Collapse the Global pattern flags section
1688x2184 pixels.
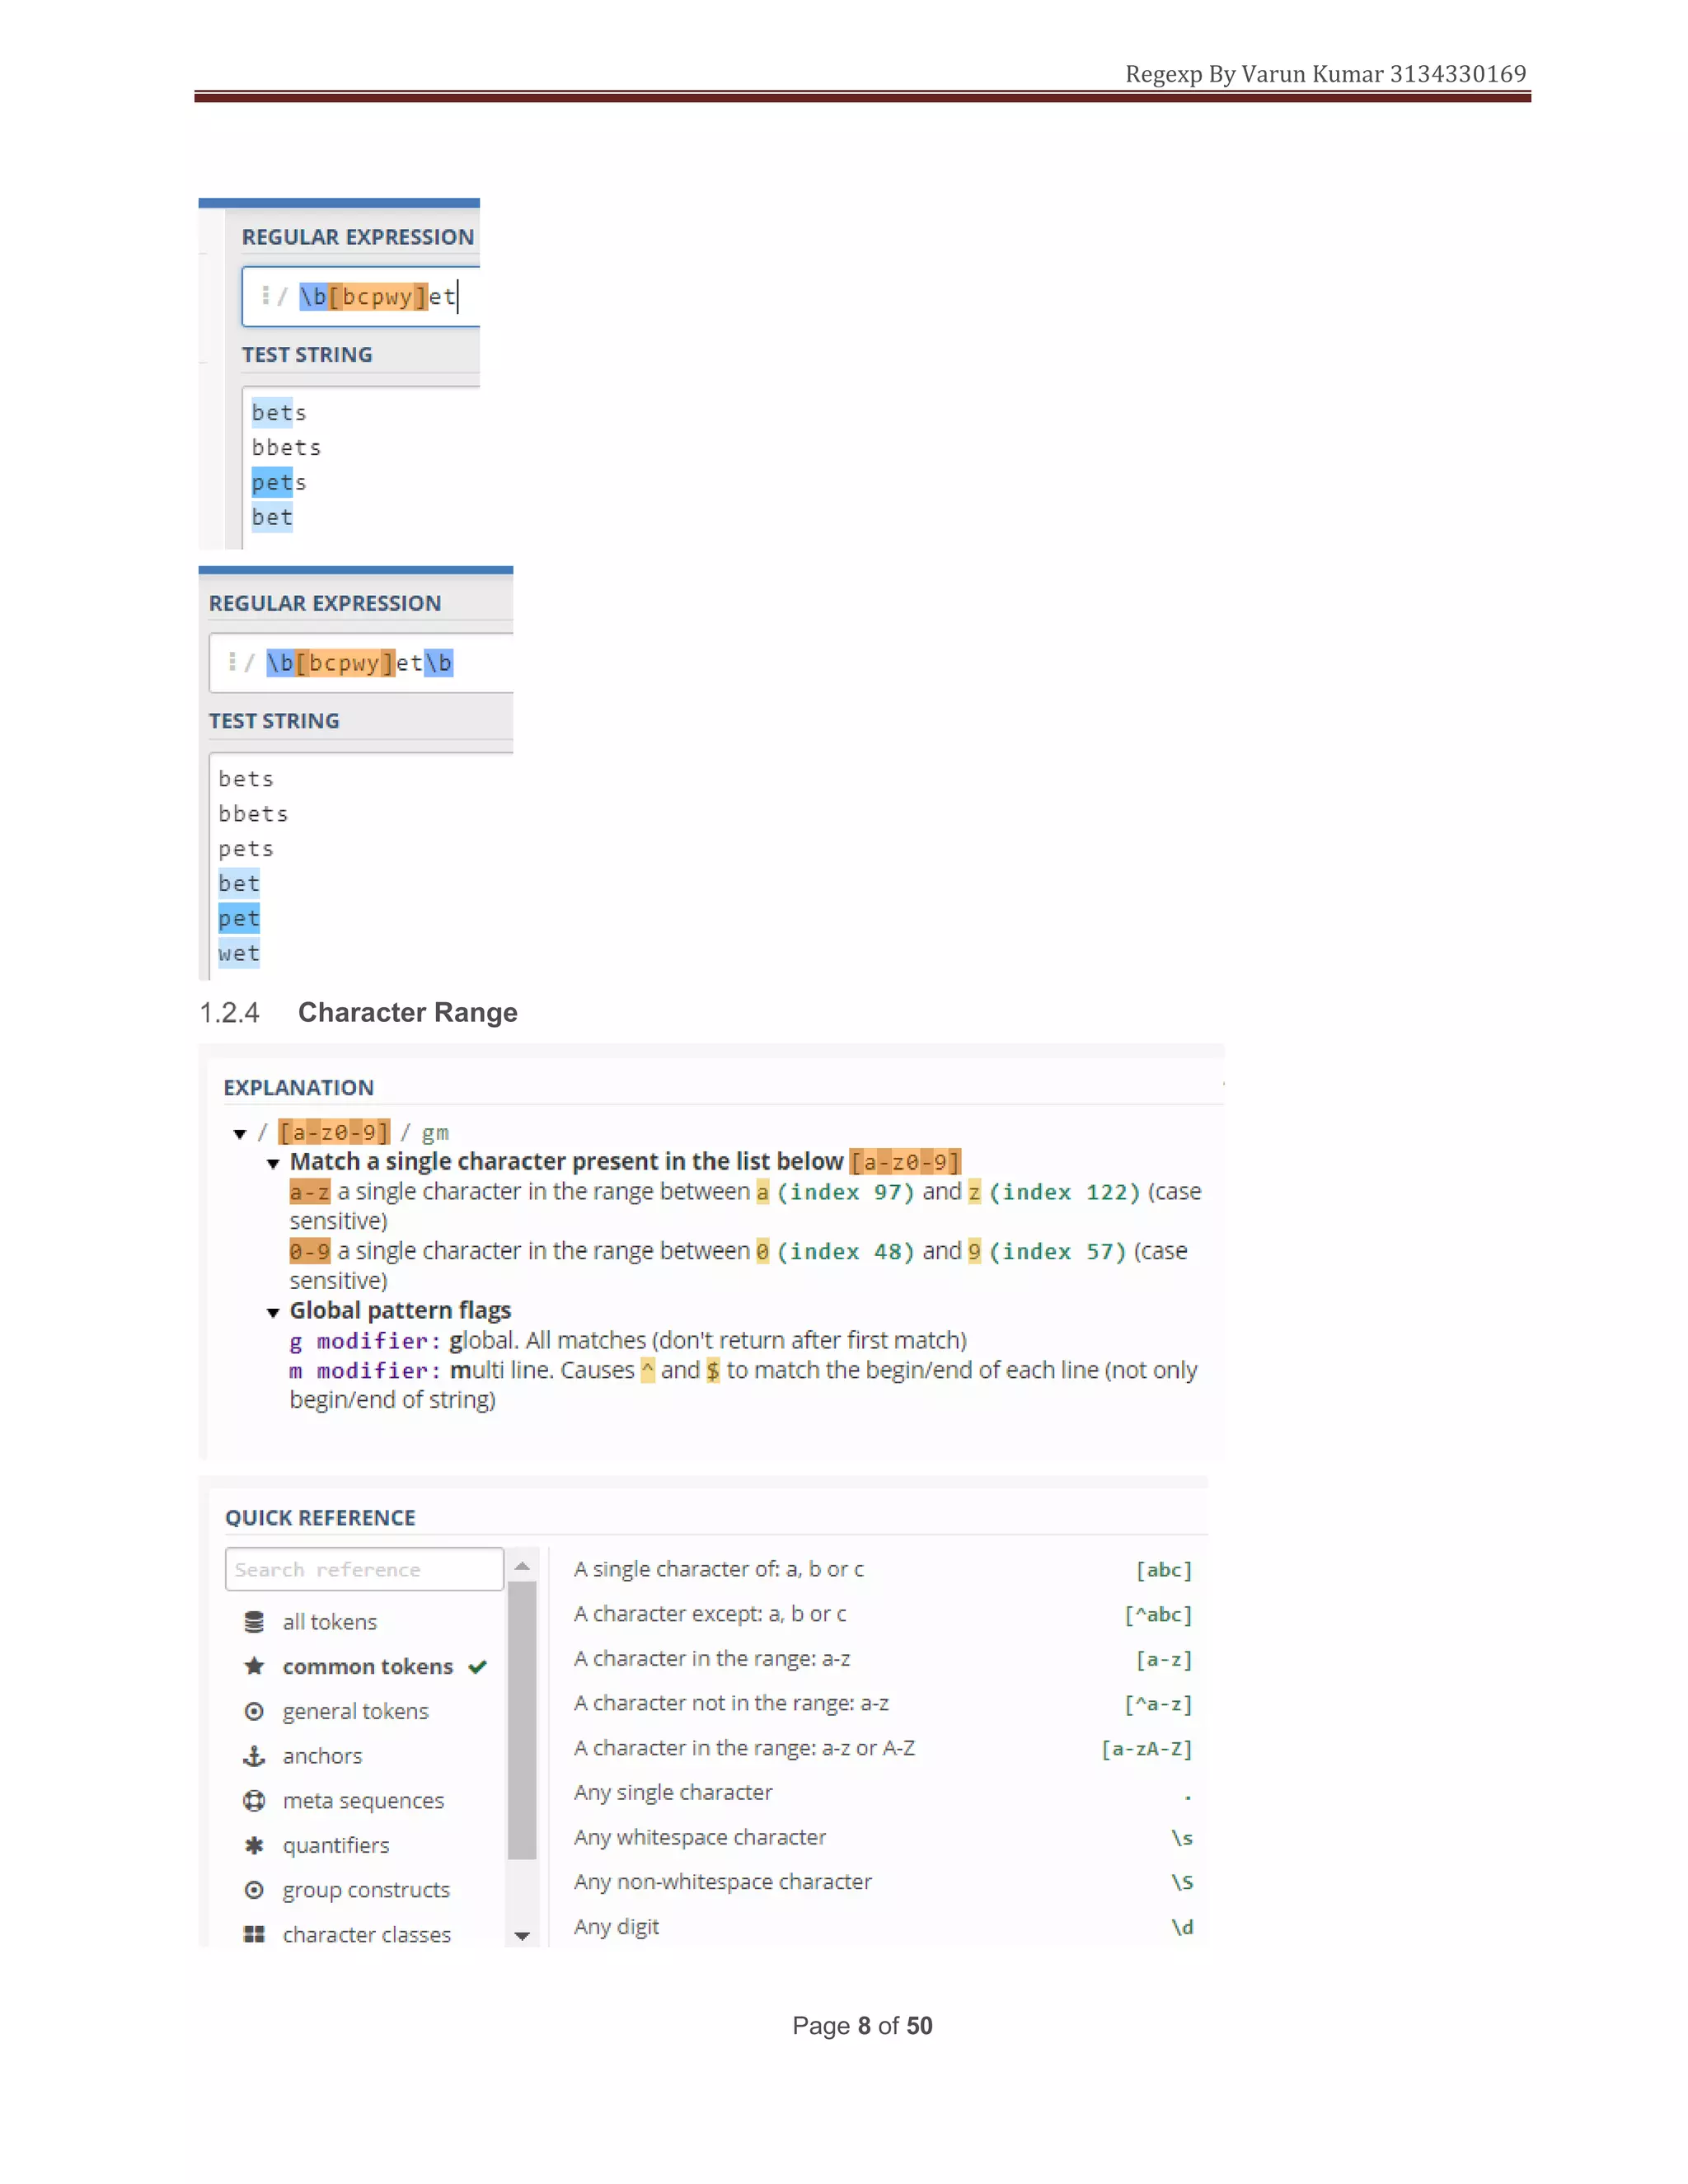click(273, 1312)
